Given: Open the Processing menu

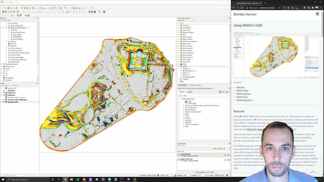Looking at the screenshot, I should click(x=66, y=5).
